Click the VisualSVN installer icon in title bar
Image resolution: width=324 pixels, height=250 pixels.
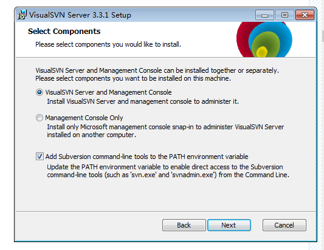[x=22, y=15]
